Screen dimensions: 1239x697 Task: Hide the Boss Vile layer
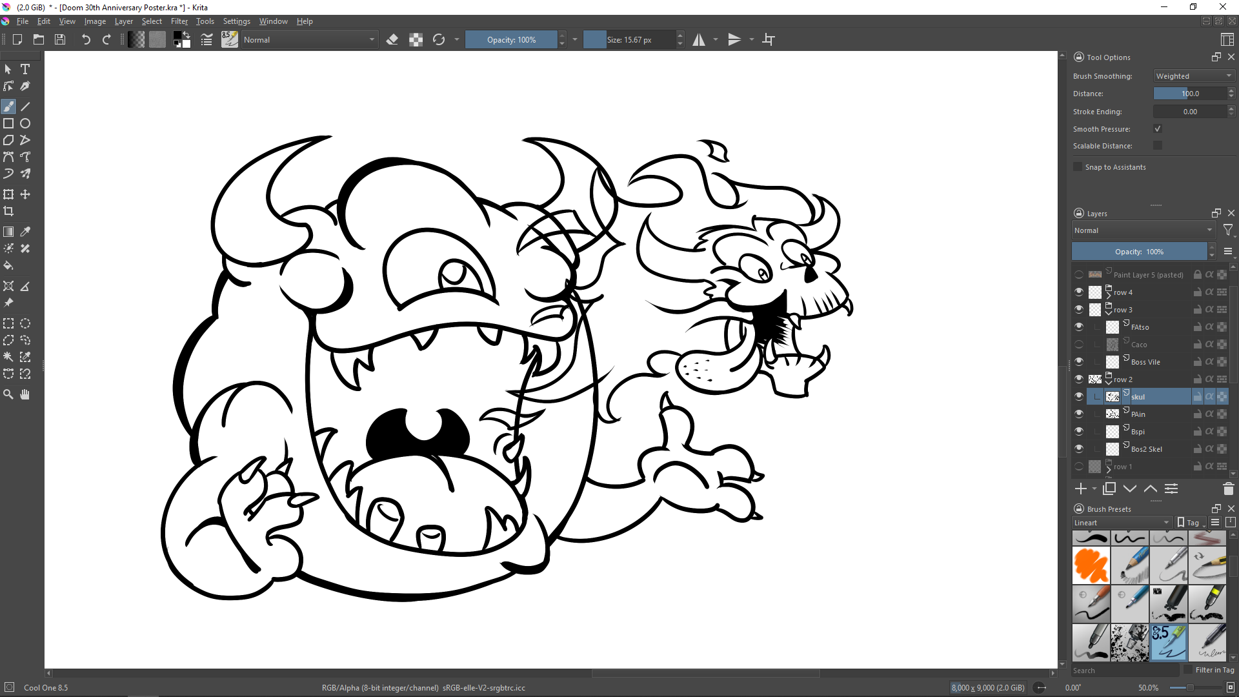coord(1079,361)
